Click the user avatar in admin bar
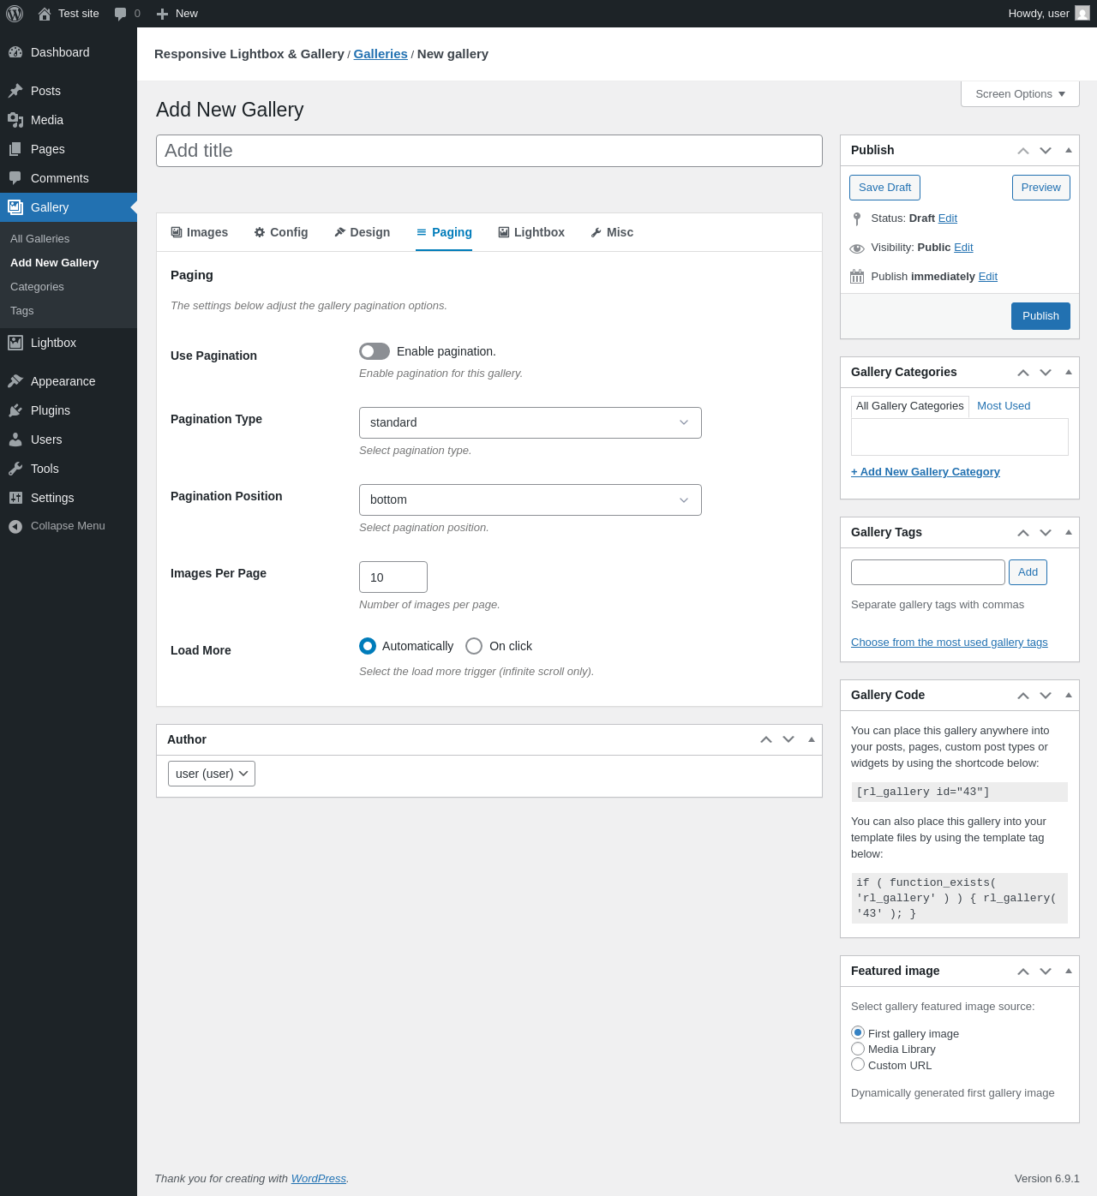Image resolution: width=1097 pixels, height=1196 pixels. [x=1082, y=14]
